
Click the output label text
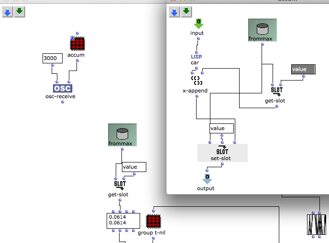206,188
